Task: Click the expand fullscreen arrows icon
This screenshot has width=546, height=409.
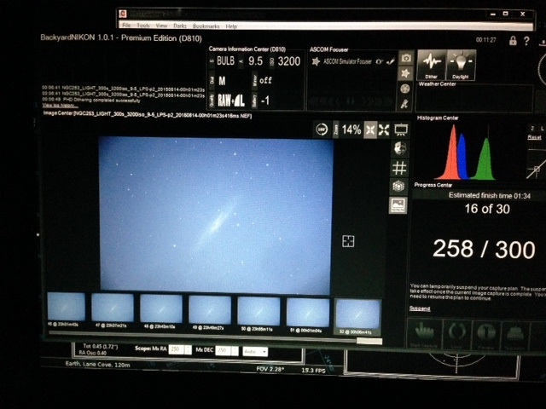Action: coord(385,130)
